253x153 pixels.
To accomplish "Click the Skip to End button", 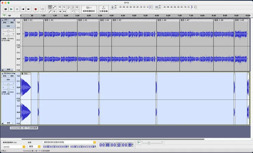I will (x=28, y=9).
